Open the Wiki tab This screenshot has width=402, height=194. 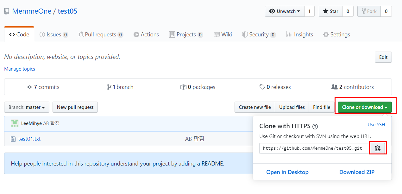tap(223, 34)
